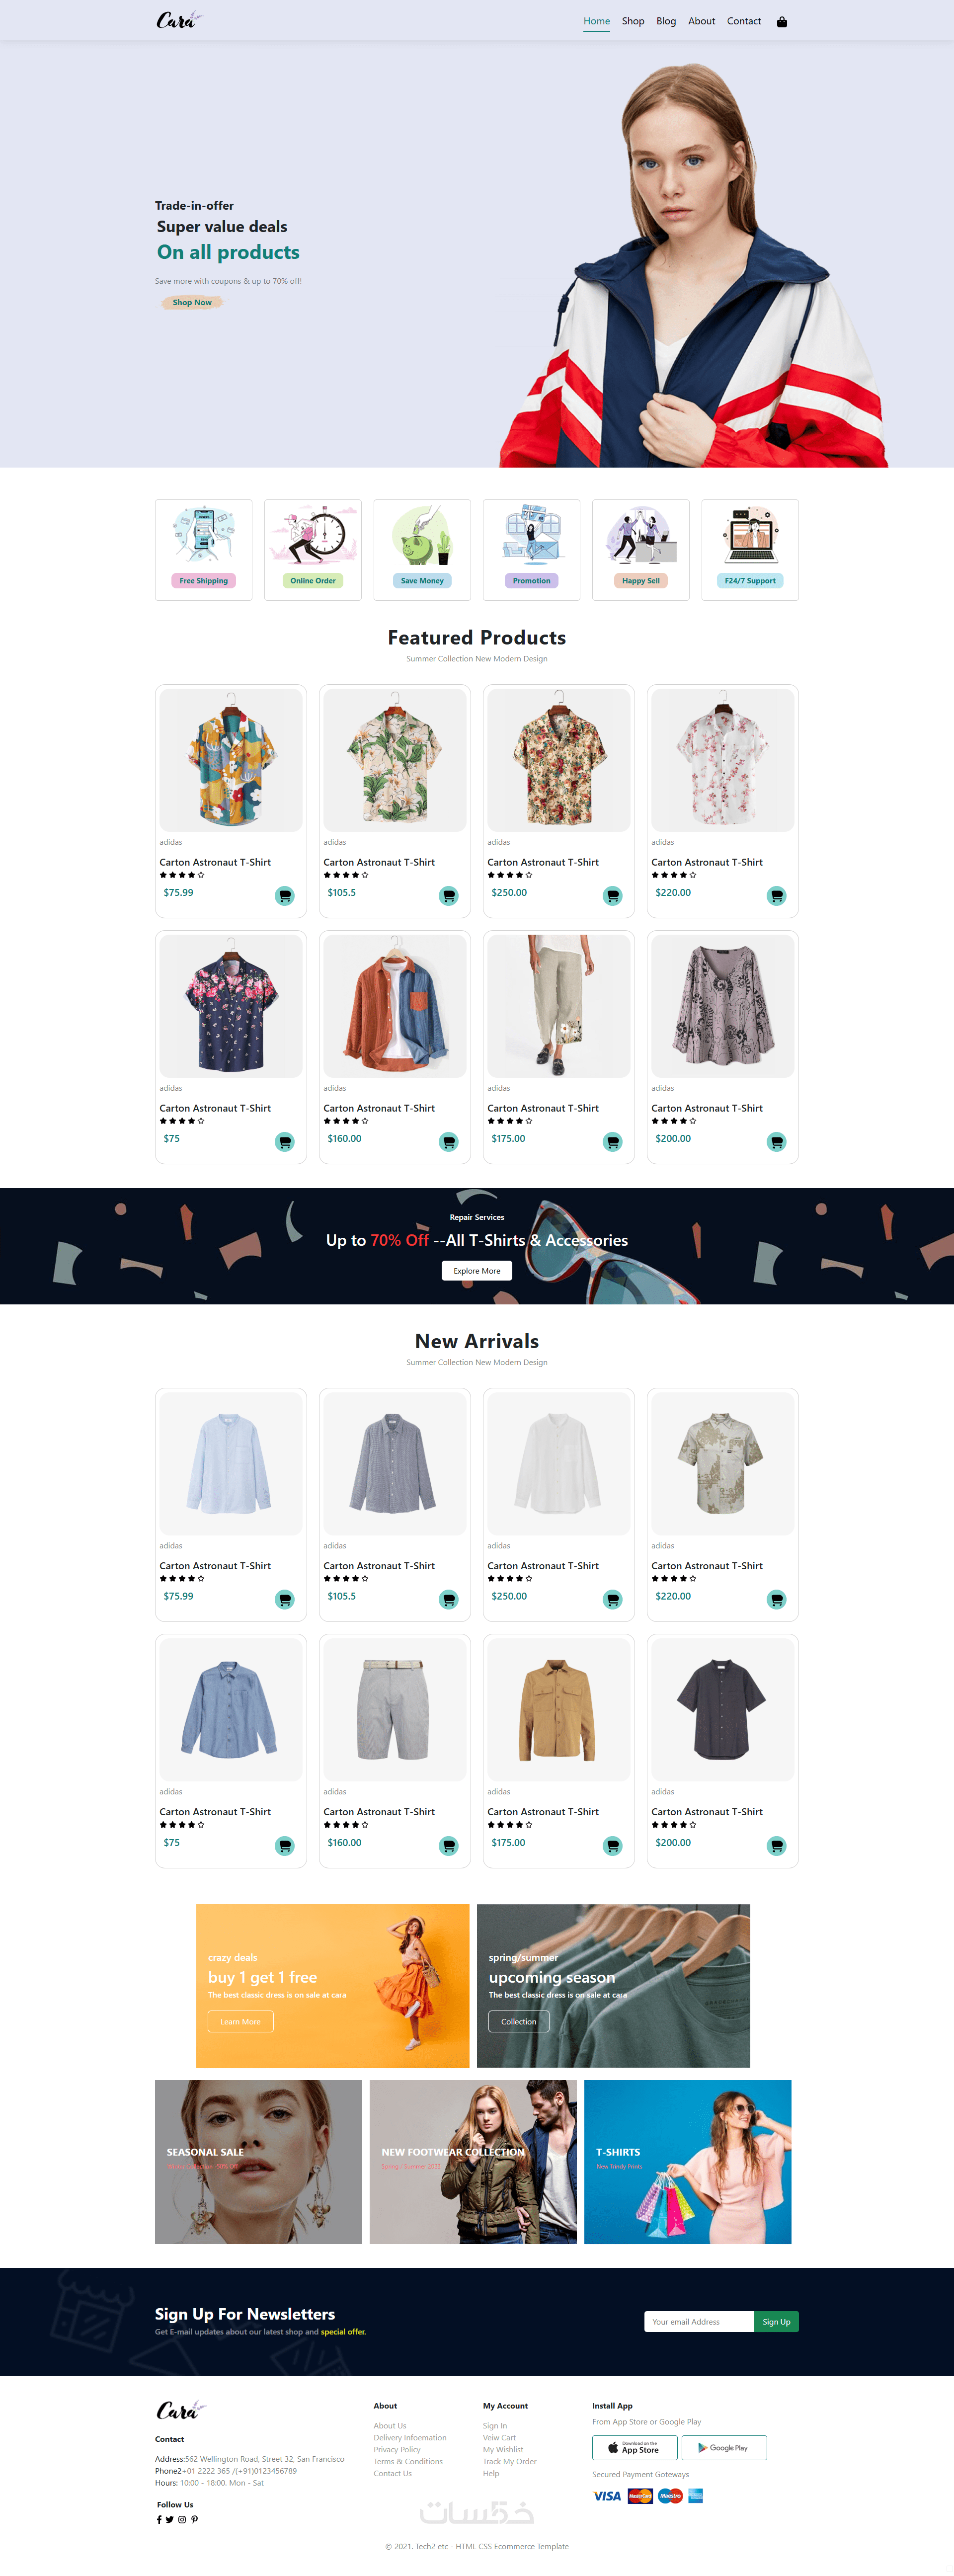Open the footer Pinterest icon

194,2519
